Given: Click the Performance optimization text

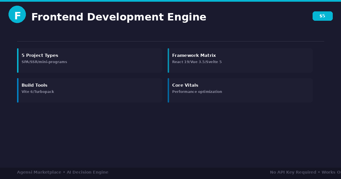Looking at the screenshot, I should (x=197, y=92).
